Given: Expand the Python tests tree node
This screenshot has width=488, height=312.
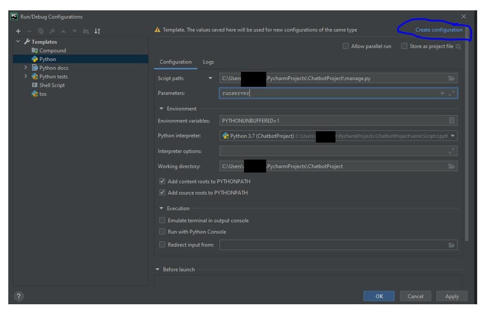Looking at the screenshot, I should [25, 76].
